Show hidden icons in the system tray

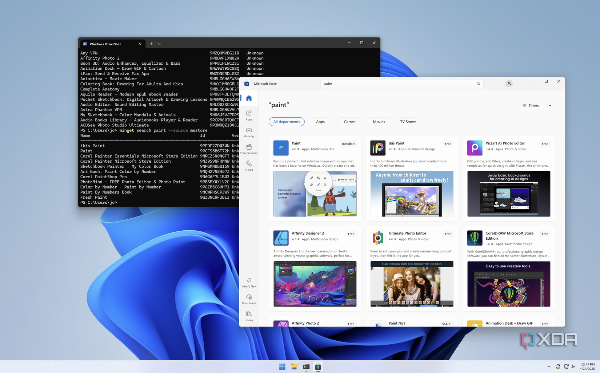(549, 366)
